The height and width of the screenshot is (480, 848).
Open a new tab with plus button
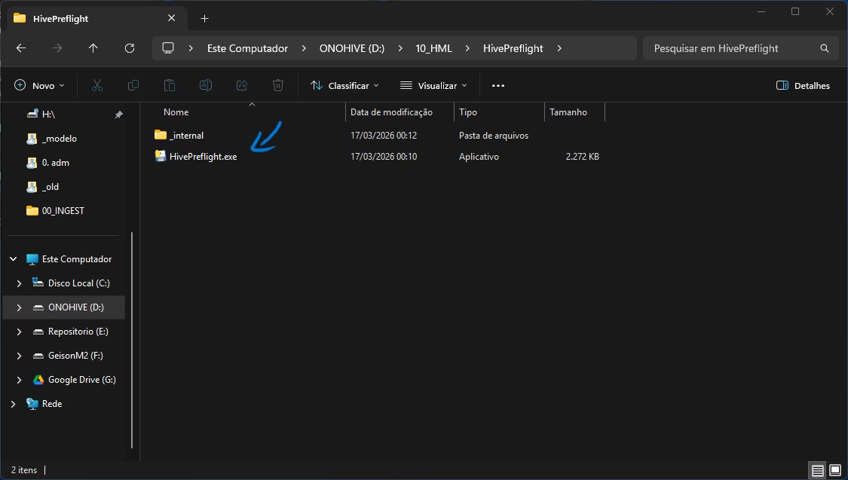(x=204, y=18)
